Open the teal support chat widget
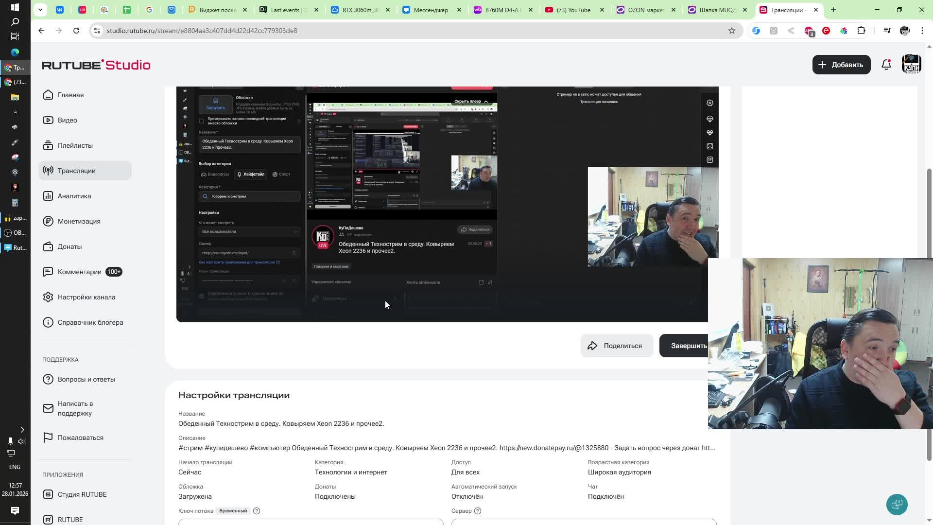 [897, 504]
